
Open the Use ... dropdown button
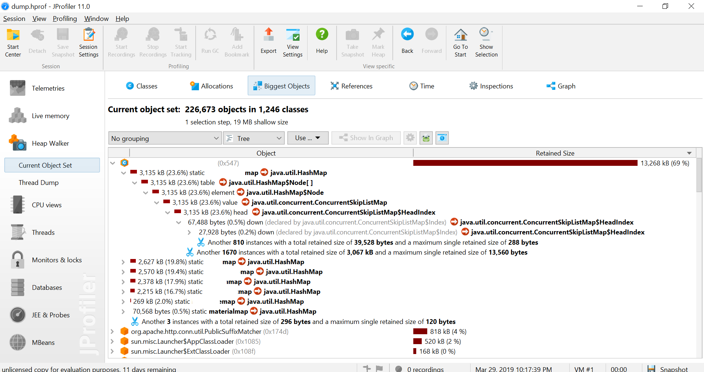pyautogui.click(x=308, y=138)
